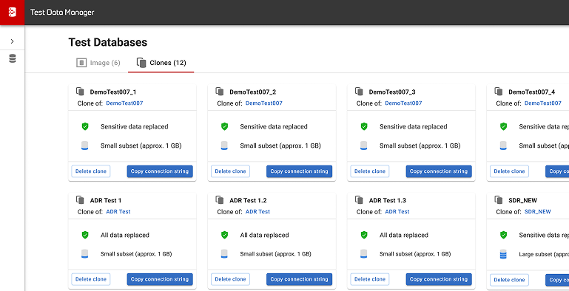Viewport: 569px width, 291px height.
Task: Click 'Small subset (approx. 1 GB)' in DemoTest007_2 card
Action: tap(280, 146)
